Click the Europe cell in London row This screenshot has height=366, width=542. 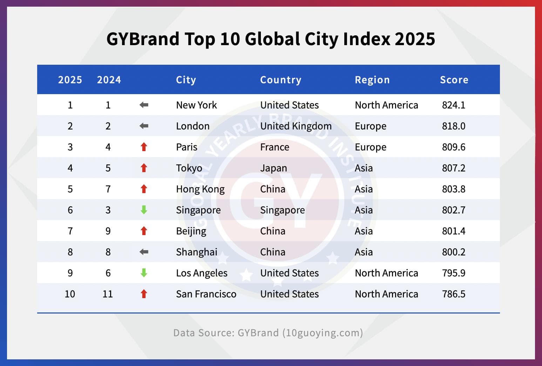click(x=371, y=126)
